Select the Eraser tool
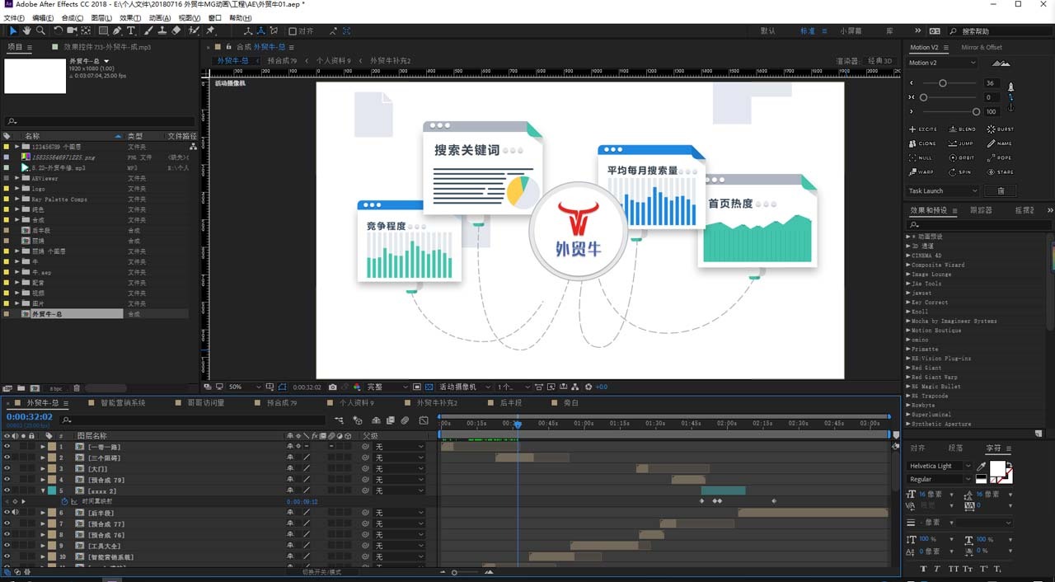 click(x=176, y=31)
